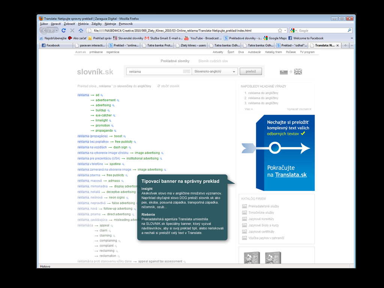Click the Slovak flag icon
Image resolution: width=384 pixels, height=288 pixels.
[x=283, y=72]
